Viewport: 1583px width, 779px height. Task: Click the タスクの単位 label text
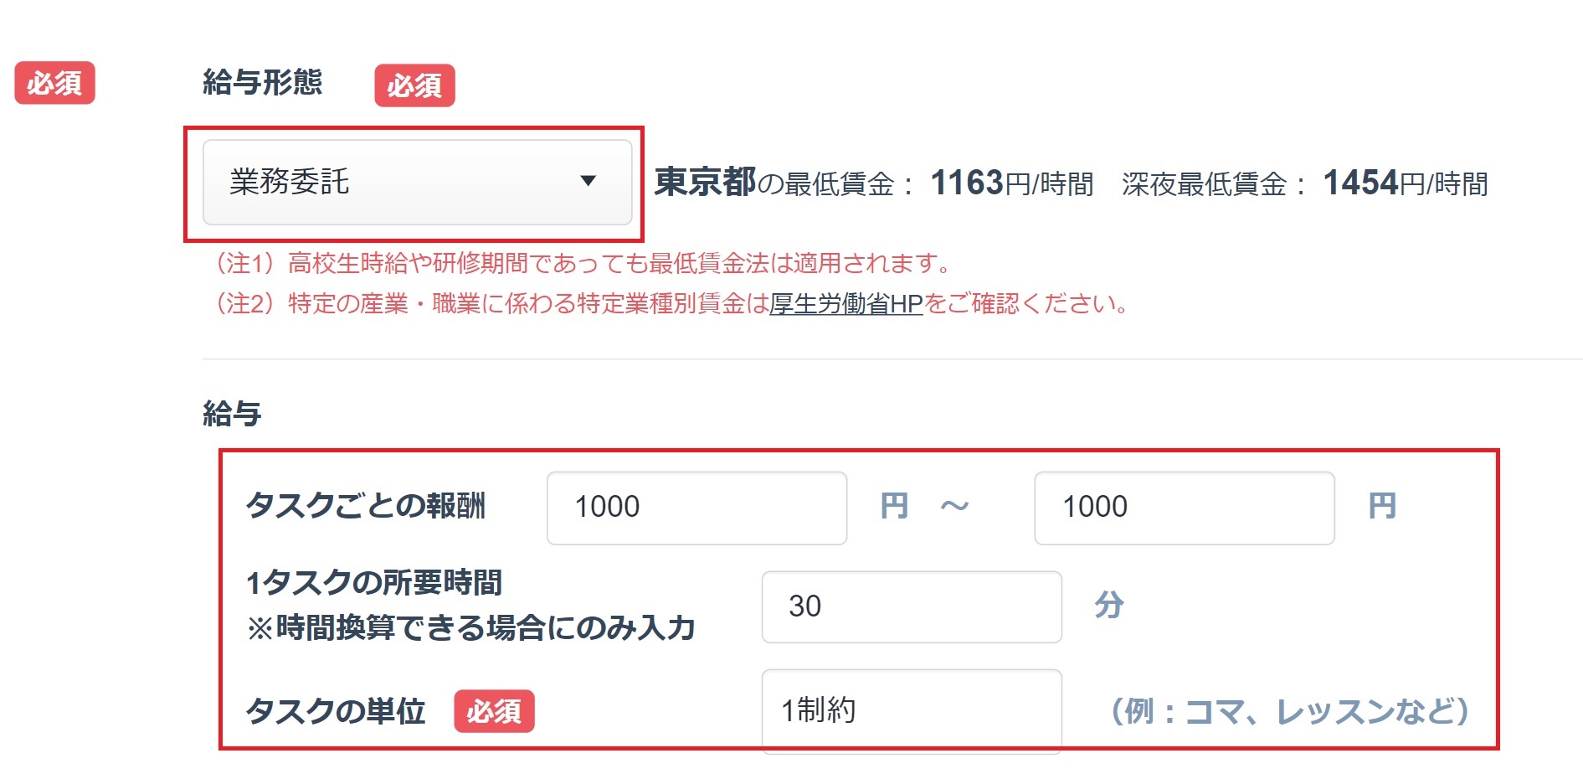(x=336, y=711)
